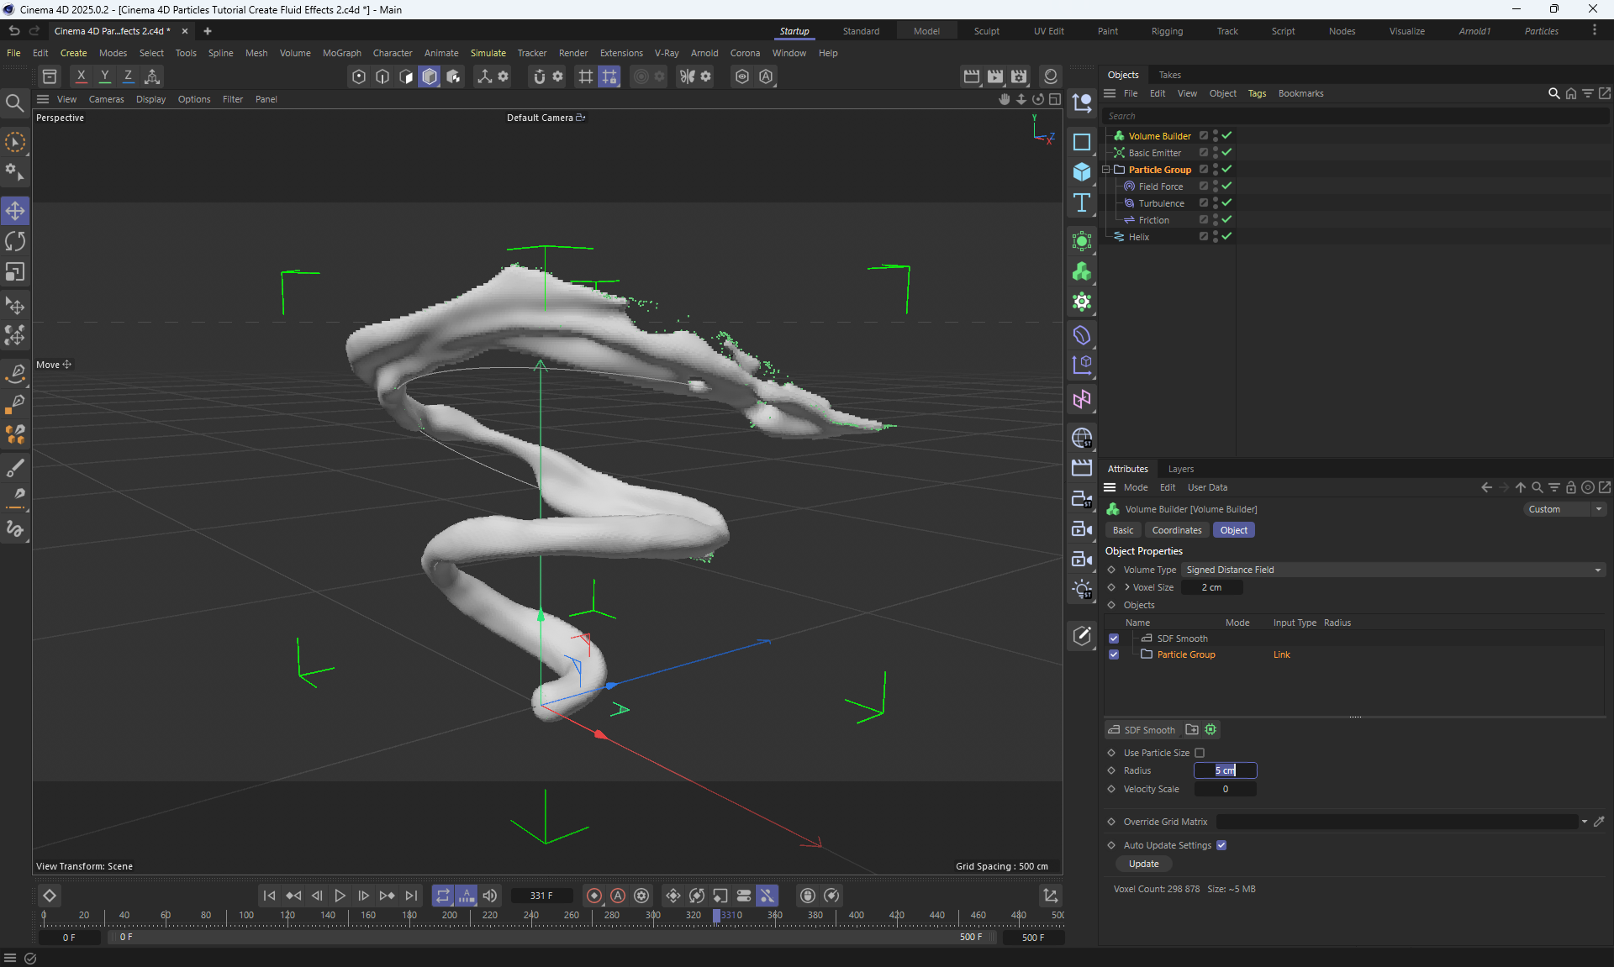The width and height of the screenshot is (1614, 967).
Task: Uncheck SDF Smooth in objects list
Action: point(1114,639)
